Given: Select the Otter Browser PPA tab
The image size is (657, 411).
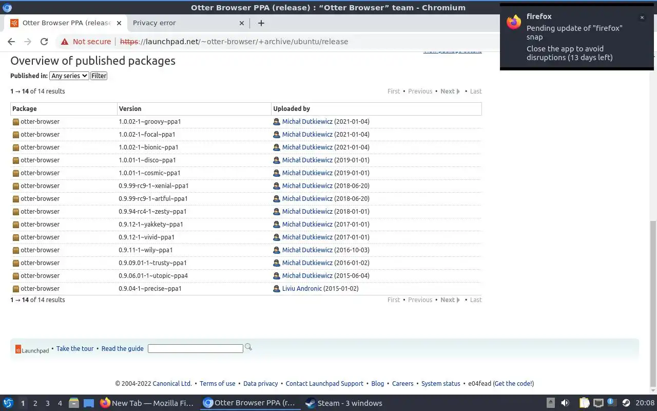Looking at the screenshot, I should (x=65, y=23).
